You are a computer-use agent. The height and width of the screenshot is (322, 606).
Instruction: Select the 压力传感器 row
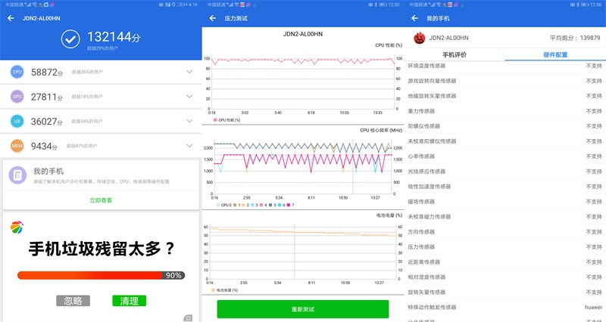click(505, 247)
